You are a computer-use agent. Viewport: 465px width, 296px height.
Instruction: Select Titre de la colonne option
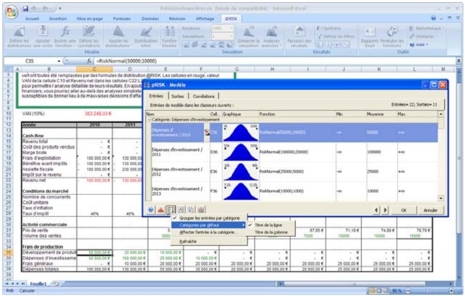(272, 233)
